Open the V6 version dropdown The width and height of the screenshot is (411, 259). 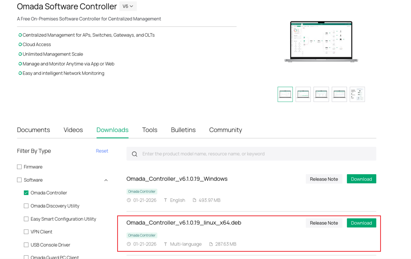coord(128,6)
